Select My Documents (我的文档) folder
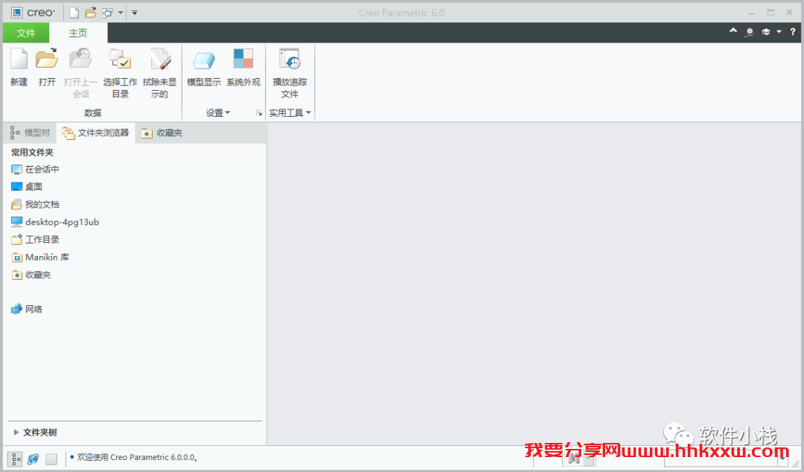 [35, 204]
